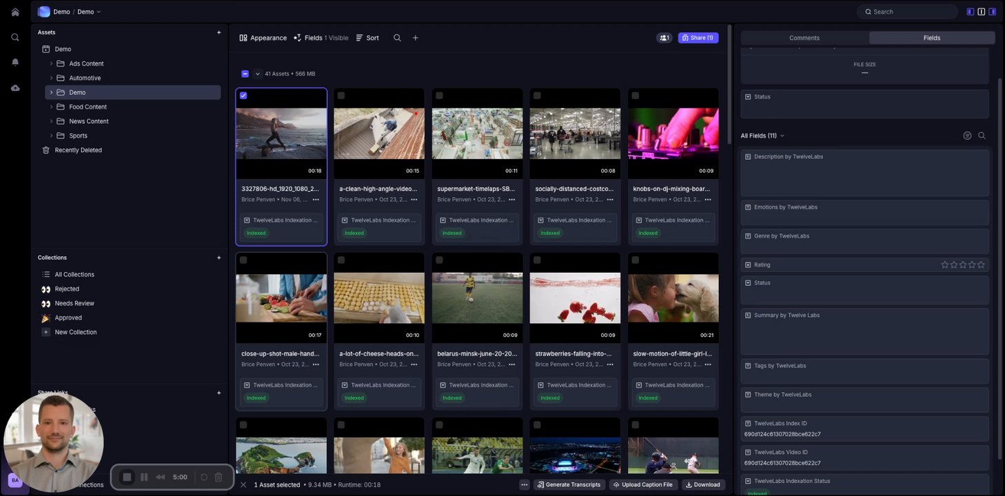Set the Rating field to one star
This screenshot has height=496, width=1005.
pyautogui.click(x=945, y=265)
